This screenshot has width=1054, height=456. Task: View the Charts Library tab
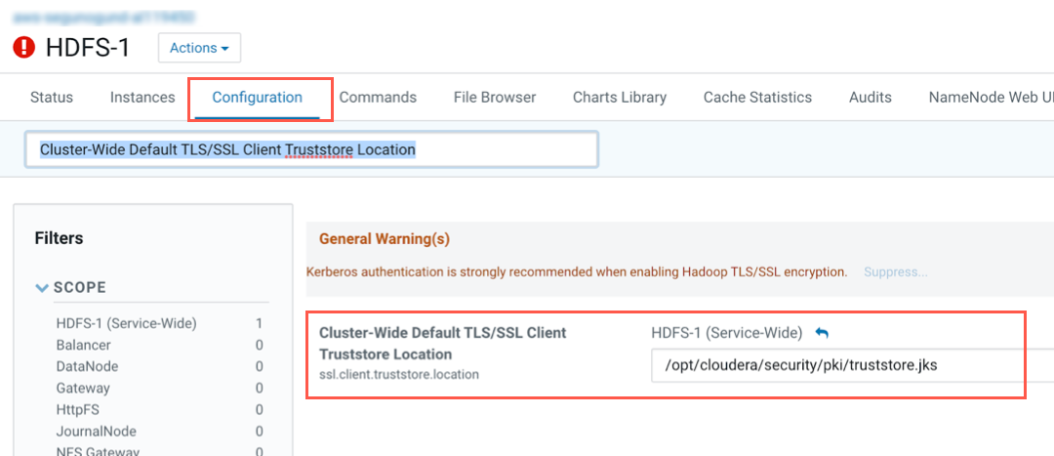coord(620,97)
